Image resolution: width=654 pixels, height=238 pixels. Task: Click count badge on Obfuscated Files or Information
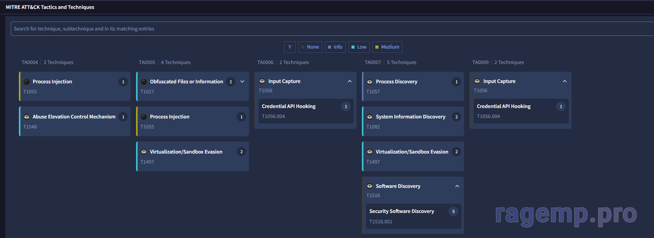[x=231, y=82]
